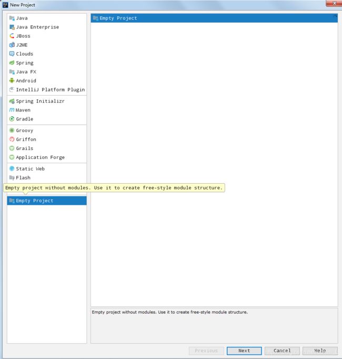Click Empty Project icon in right panel
Viewport: 342px width, 359px height.
coord(96,18)
